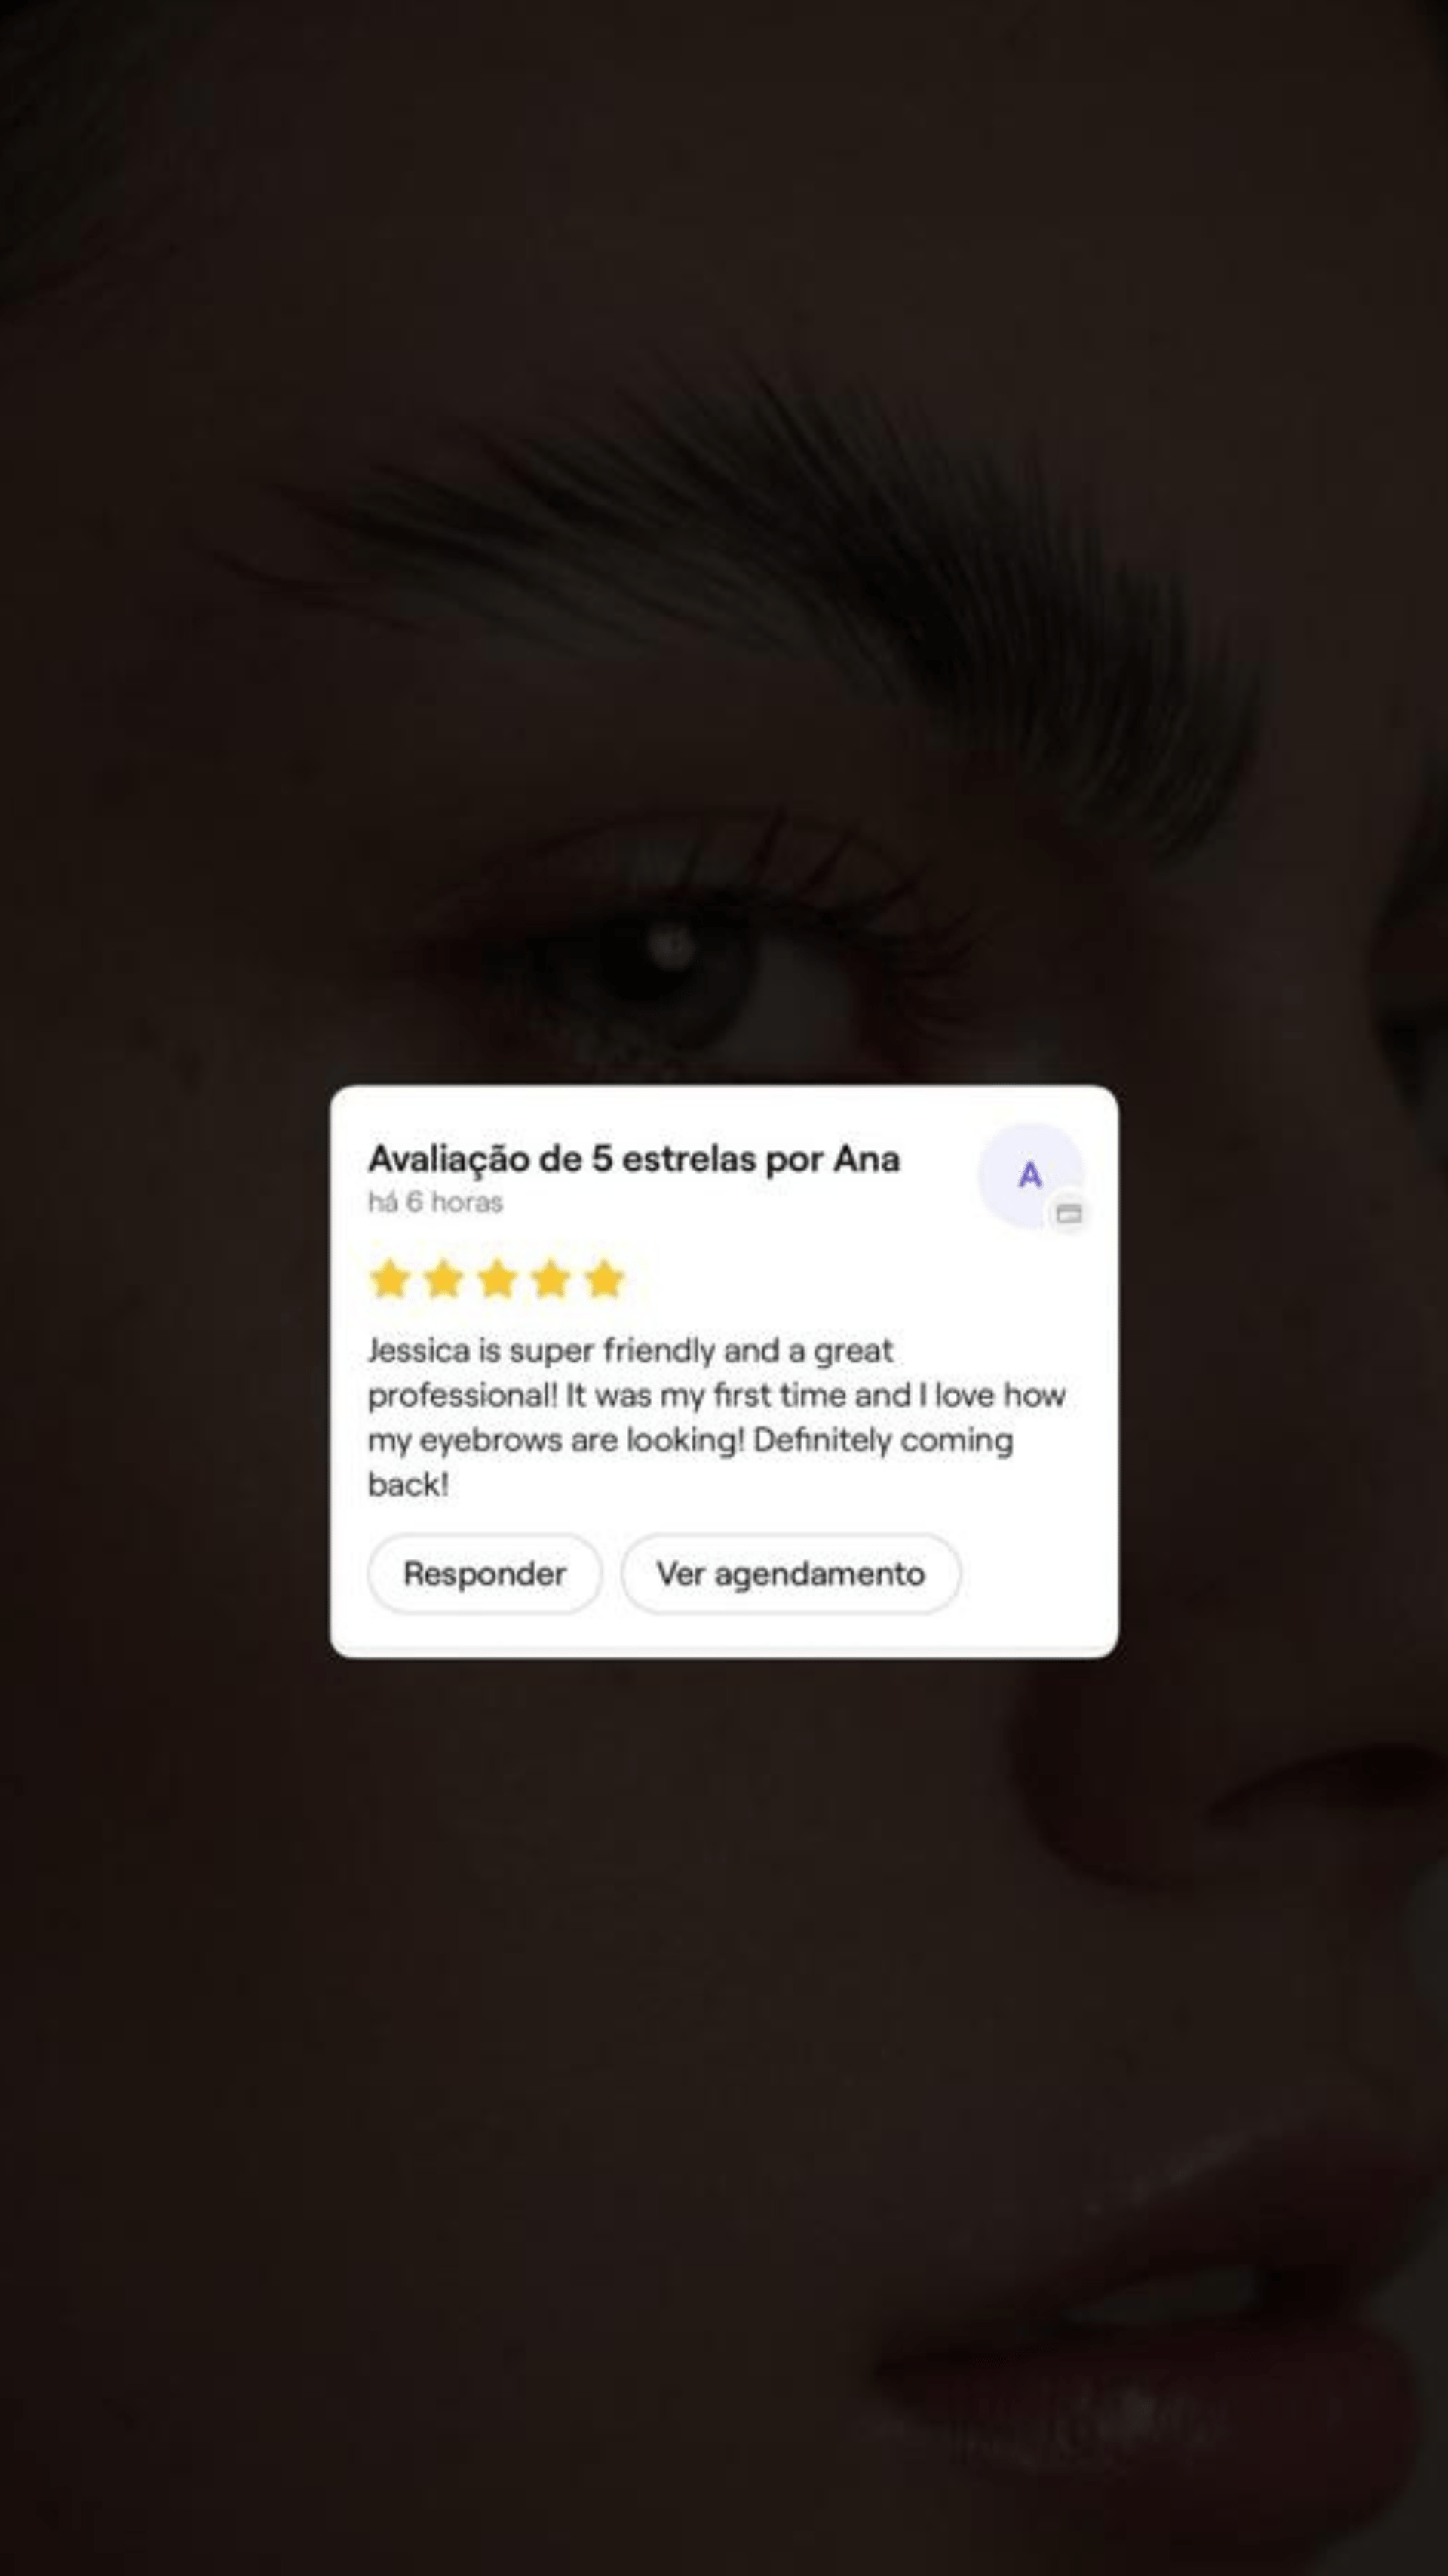Viewport: 1448px width, 2576px height.
Task: Click 'Definitely coming back!' in the review
Action: pos(691,1462)
